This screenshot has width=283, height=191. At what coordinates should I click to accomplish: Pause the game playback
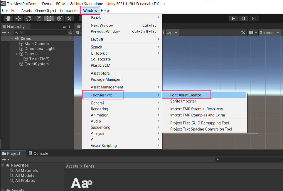click(x=243, y=19)
